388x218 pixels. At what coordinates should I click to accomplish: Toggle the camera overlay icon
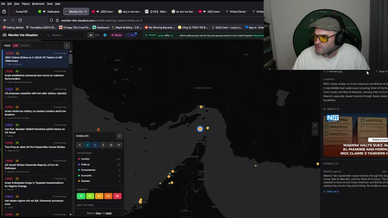(x=119, y=145)
